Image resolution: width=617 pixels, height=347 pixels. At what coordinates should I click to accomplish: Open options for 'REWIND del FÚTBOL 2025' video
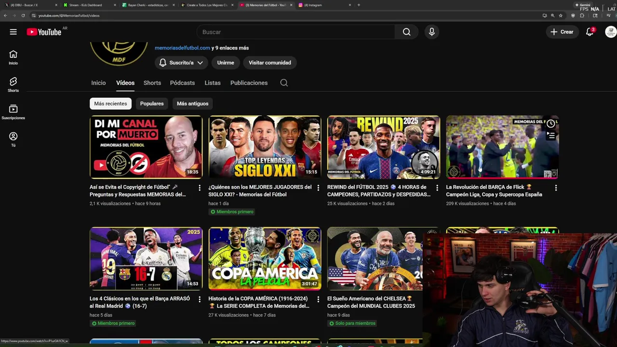coord(437,187)
